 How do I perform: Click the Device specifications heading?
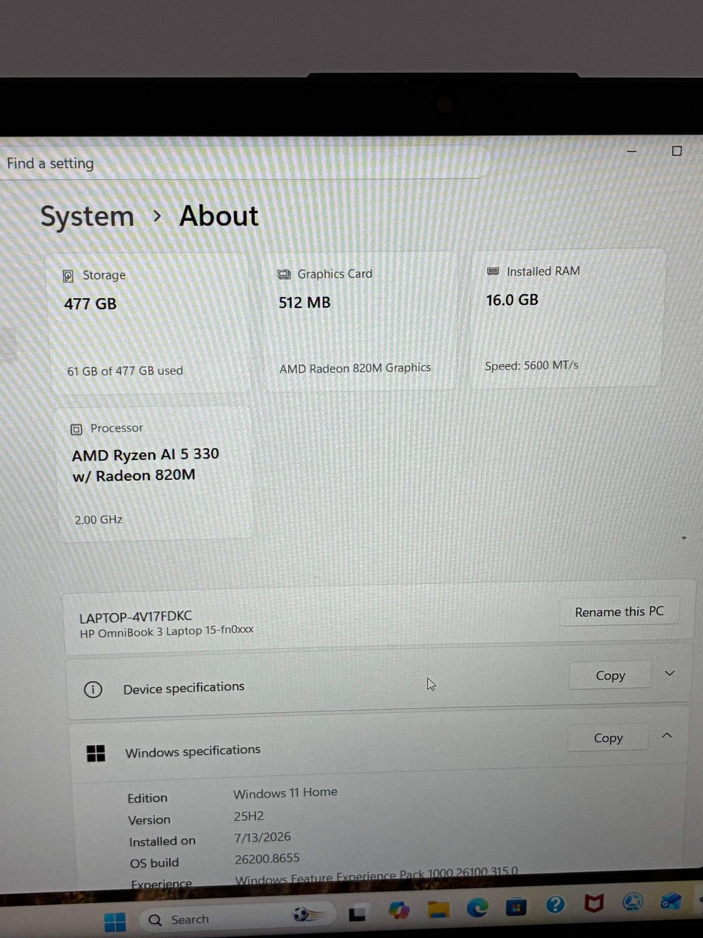[183, 687]
